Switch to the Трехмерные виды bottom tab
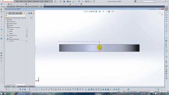Image resolution: width=169 pixels, height=95 pixels. (22, 87)
